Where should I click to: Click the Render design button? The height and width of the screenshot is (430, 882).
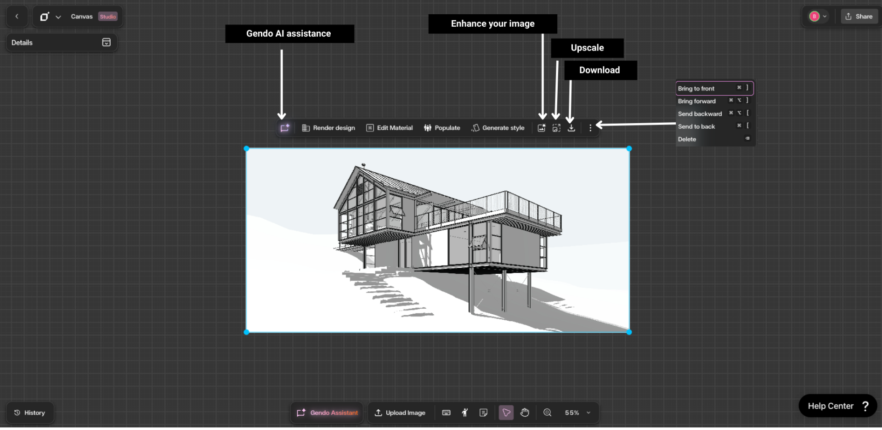point(328,128)
